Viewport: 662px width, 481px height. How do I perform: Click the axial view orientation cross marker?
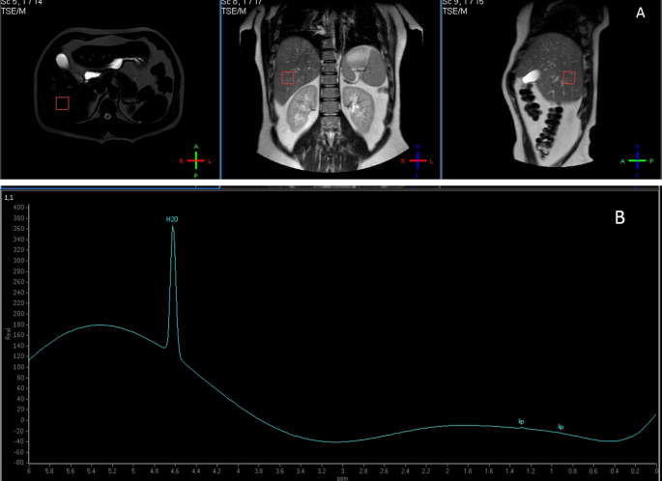pos(196,160)
